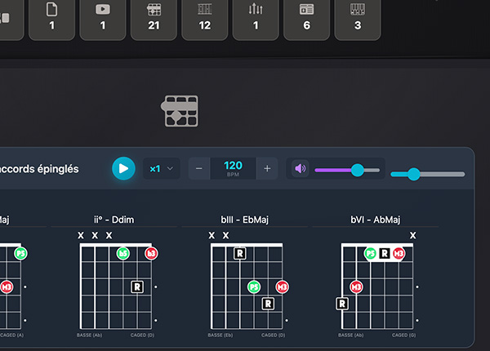
Task: Open the piano keyboard tile showing 3
Action: [358, 18]
